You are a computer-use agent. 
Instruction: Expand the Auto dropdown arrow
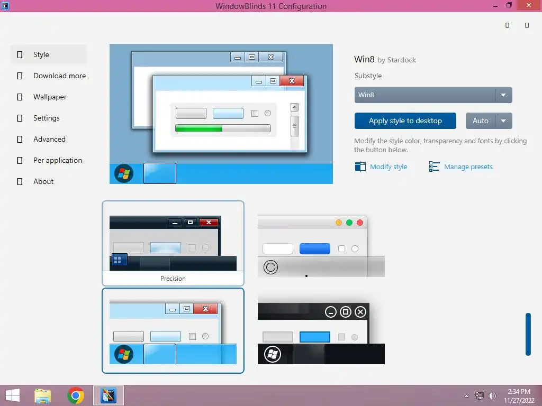tap(504, 121)
